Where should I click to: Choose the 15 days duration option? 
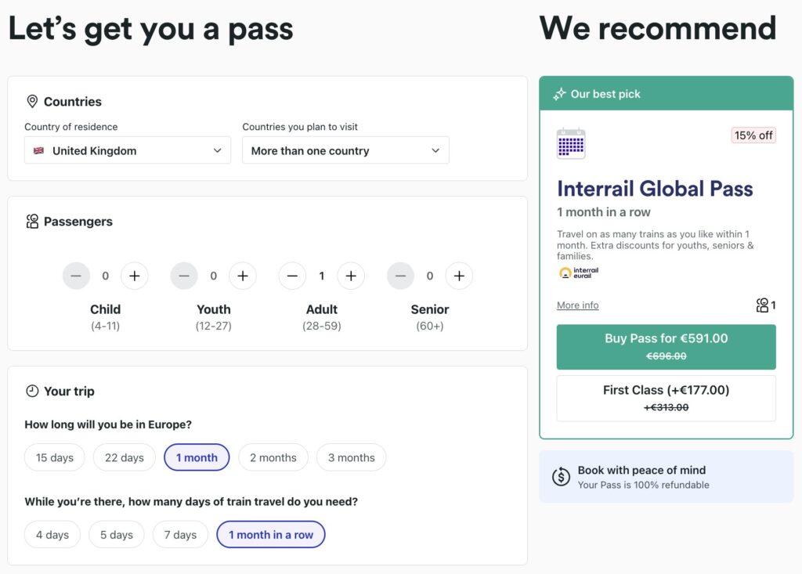click(x=54, y=457)
